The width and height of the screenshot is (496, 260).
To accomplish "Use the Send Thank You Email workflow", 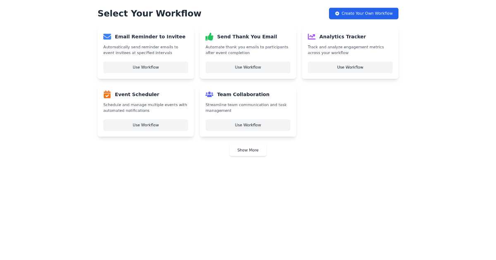I will pos(248,67).
